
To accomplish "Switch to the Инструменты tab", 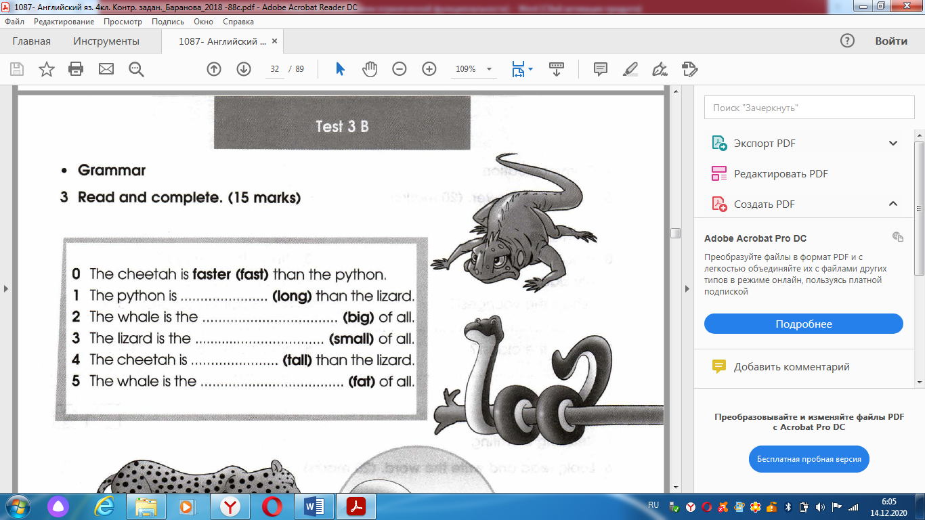I will click(x=106, y=41).
